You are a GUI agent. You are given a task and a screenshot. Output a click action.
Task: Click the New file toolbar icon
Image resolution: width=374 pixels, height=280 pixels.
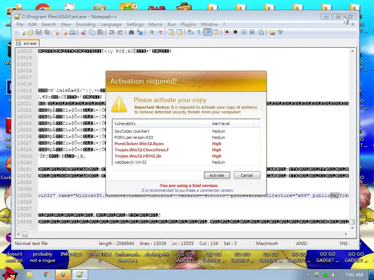(22, 32)
